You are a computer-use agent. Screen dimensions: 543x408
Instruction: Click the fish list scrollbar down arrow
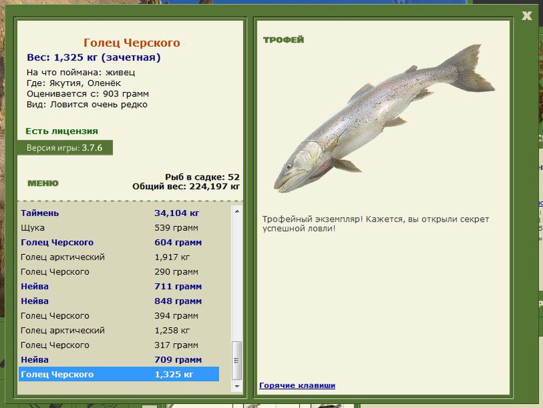pos(237,386)
